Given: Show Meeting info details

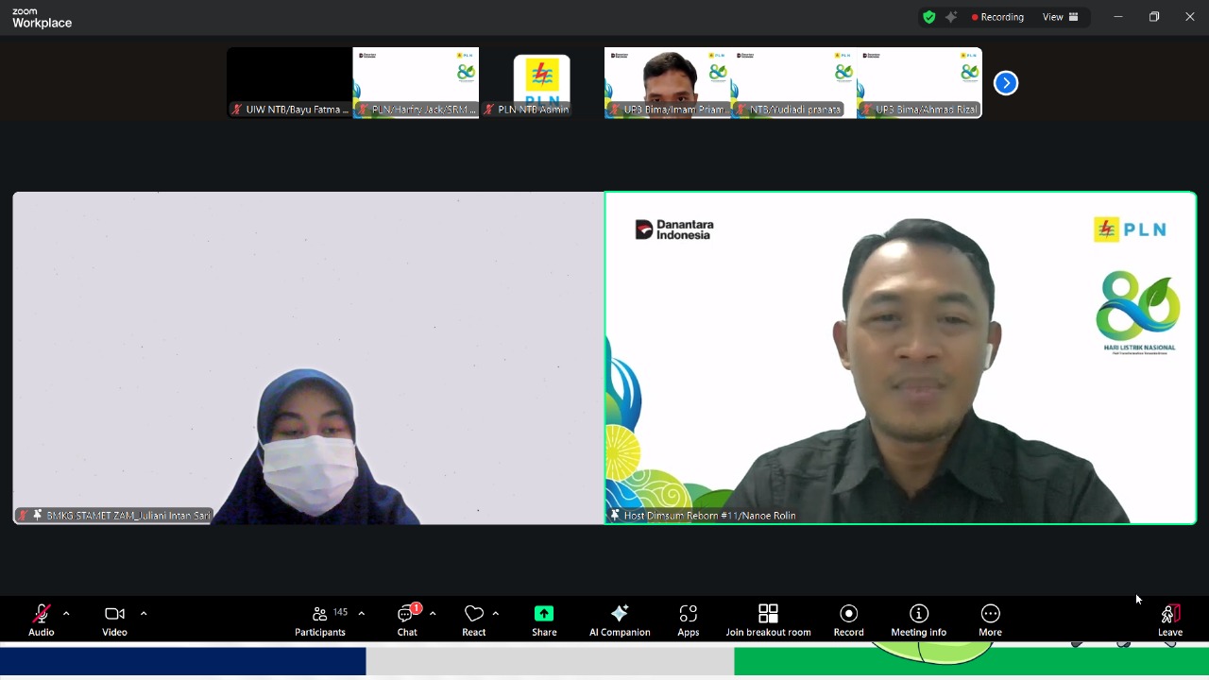Looking at the screenshot, I should pos(918,620).
